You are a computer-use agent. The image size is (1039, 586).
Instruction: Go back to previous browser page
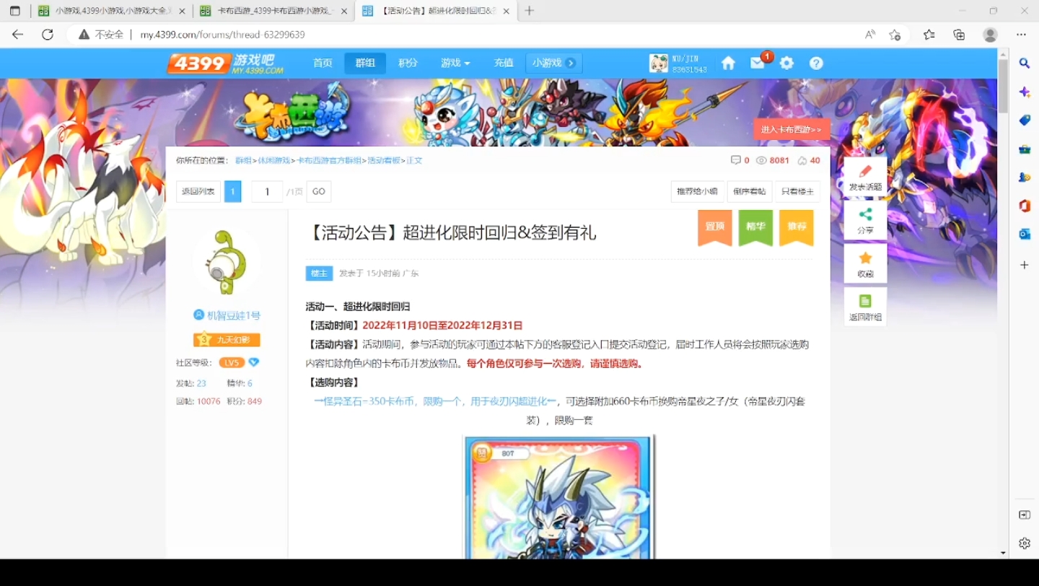click(x=18, y=35)
